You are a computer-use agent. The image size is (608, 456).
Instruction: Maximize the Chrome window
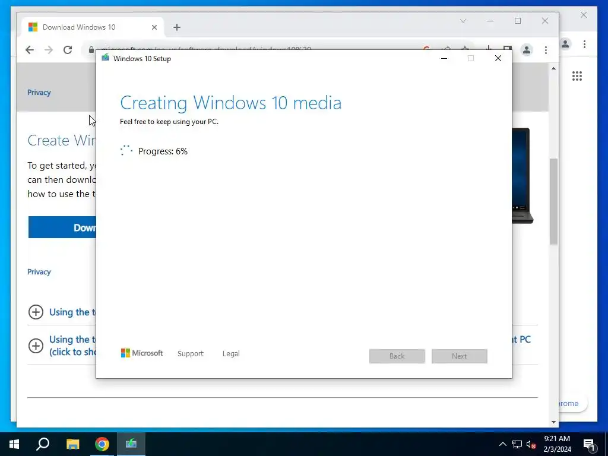coord(518,21)
